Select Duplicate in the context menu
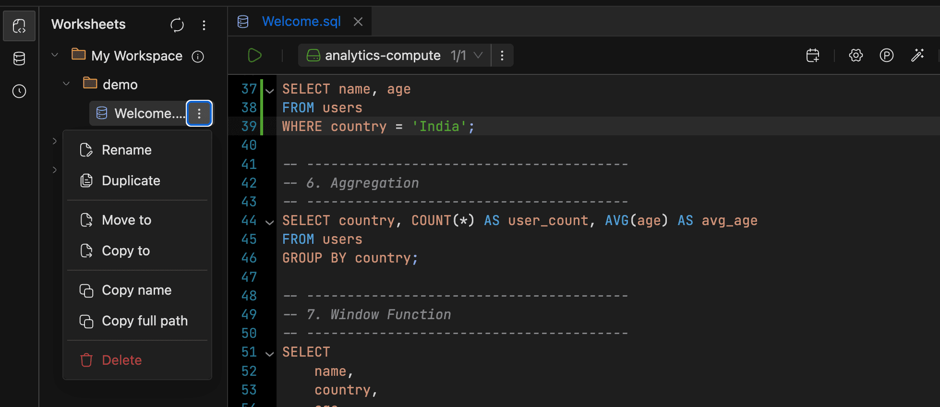Screen dimensions: 940x407 click(131, 181)
